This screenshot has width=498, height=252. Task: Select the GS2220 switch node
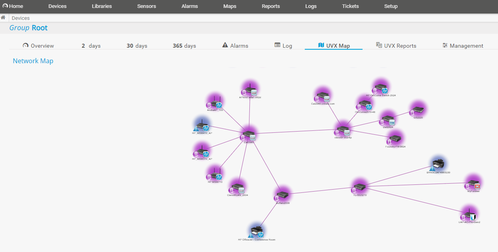tap(418, 109)
